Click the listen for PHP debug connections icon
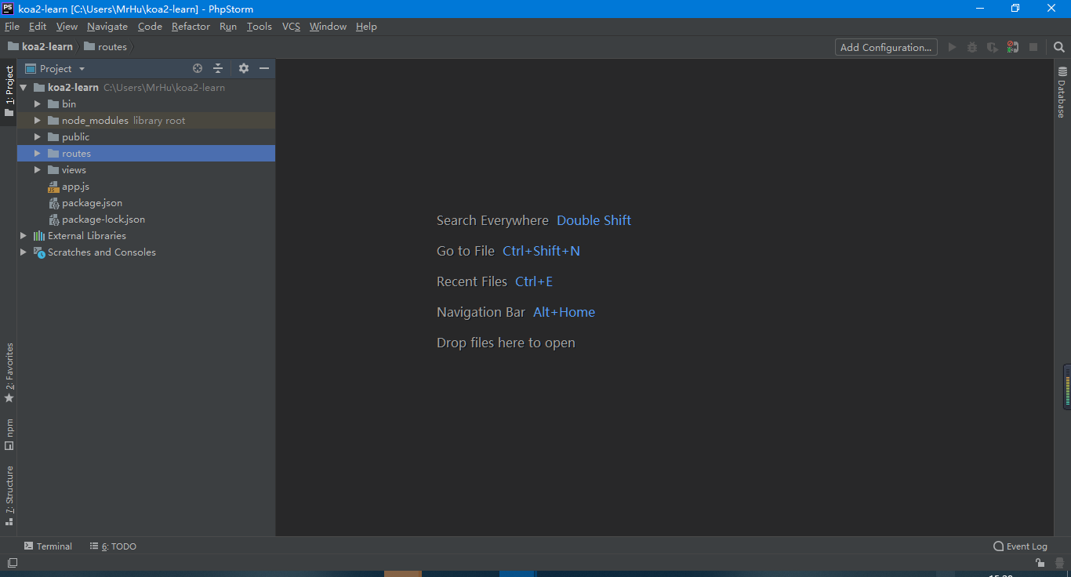1071x577 pixels. 1013,47
